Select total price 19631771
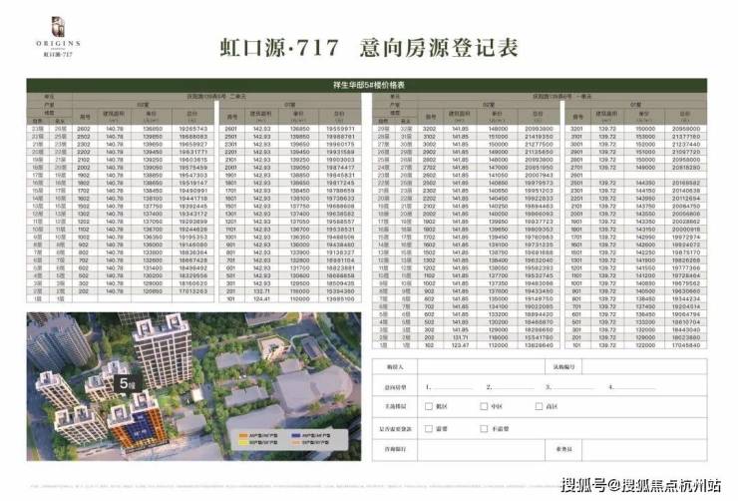Image resolution: width=738 pixels, height=501 pixels. point(192,152)
